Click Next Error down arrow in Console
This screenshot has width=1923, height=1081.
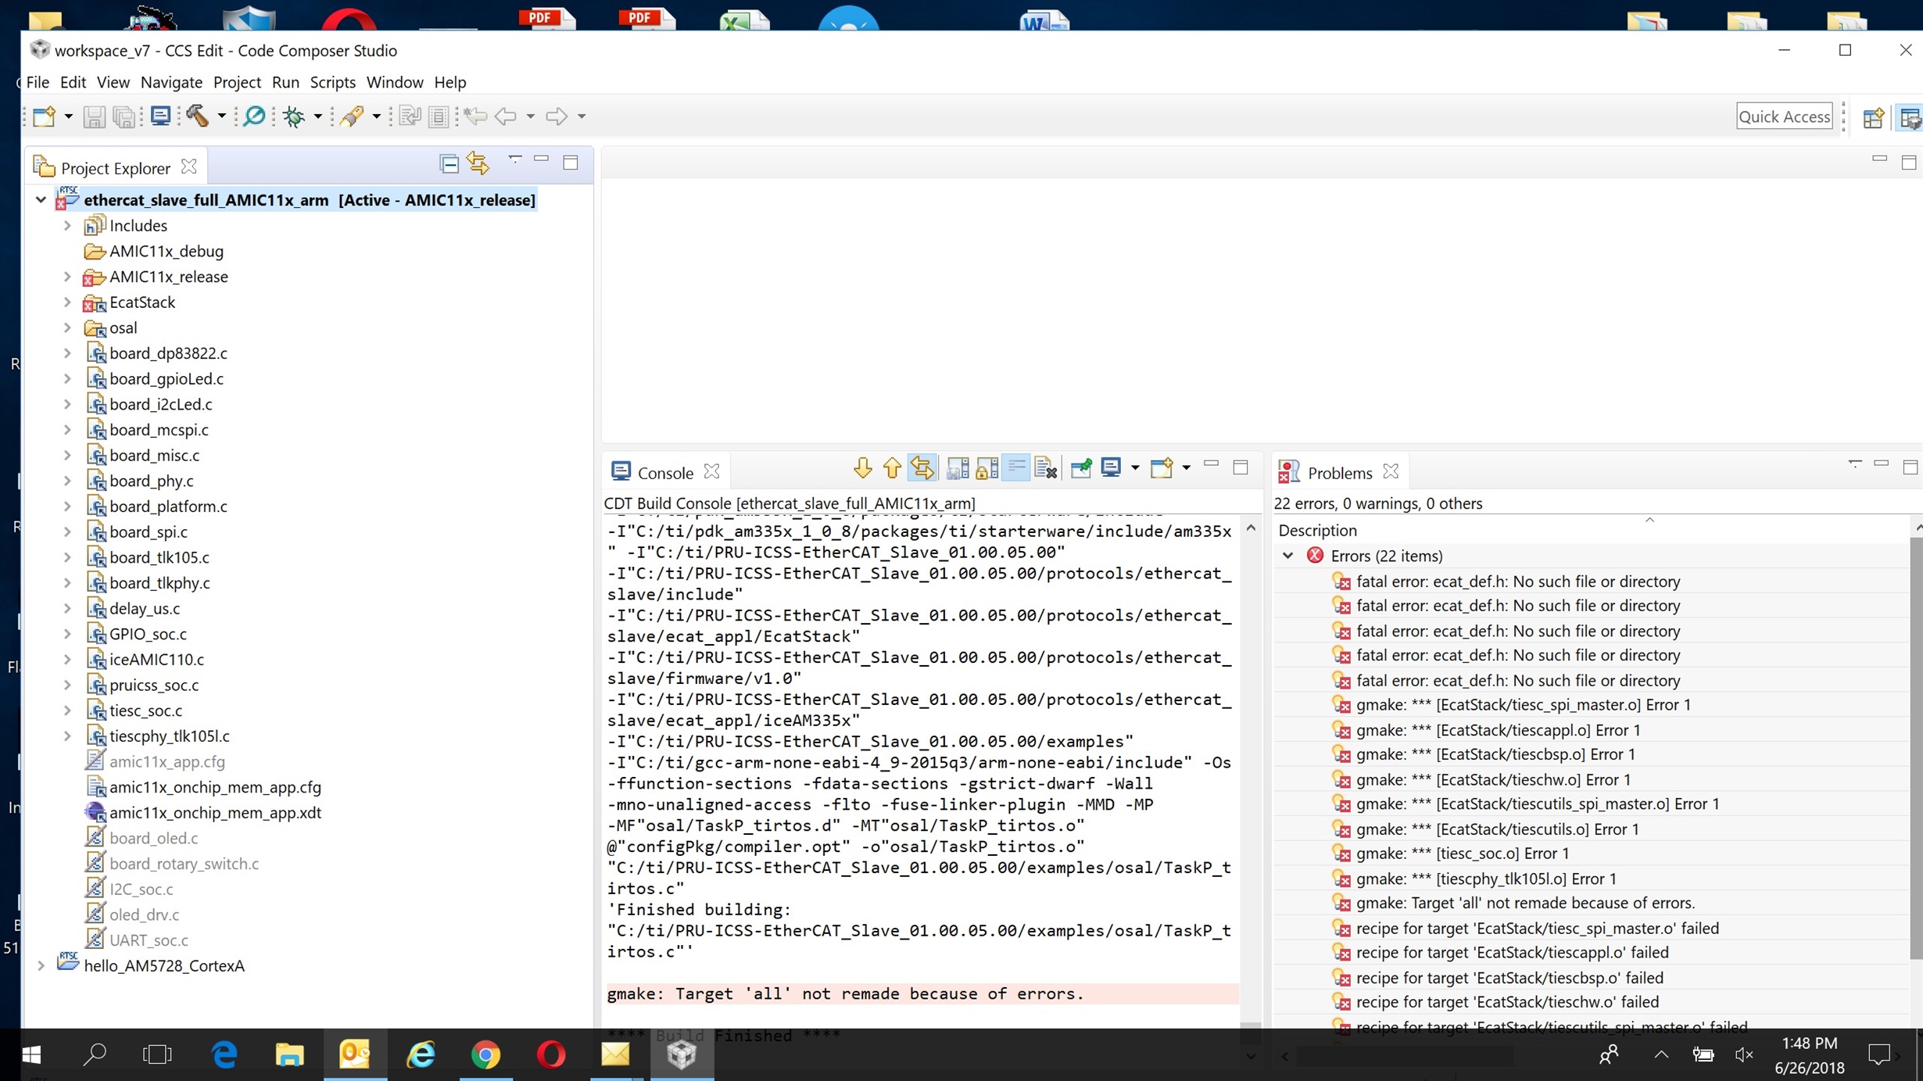[x=862, y=468]
